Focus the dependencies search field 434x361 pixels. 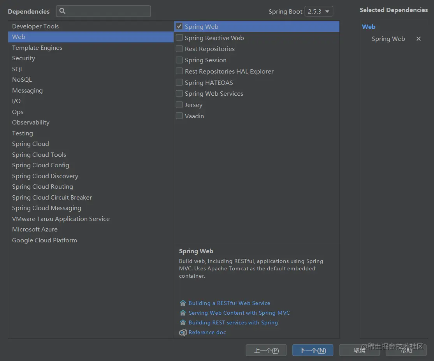104,11
